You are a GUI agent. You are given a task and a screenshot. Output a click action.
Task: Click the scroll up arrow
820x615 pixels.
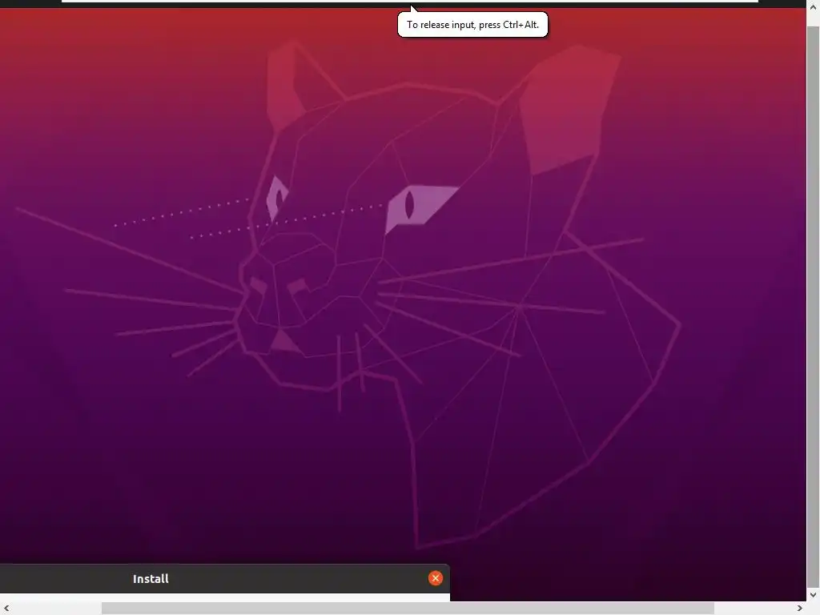pos(814,6)
